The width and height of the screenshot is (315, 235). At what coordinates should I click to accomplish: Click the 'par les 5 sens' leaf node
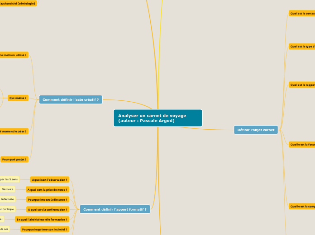pos(10,179)
